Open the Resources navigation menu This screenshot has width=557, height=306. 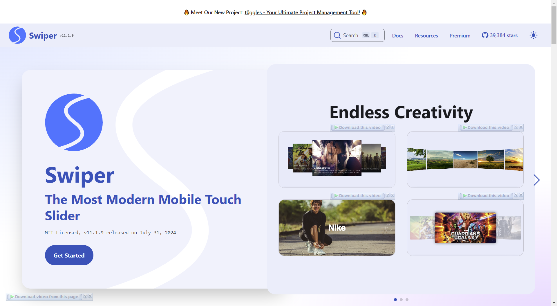426,36
